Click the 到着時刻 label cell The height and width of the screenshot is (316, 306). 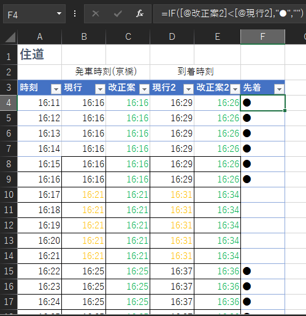[x=196, y=72]
